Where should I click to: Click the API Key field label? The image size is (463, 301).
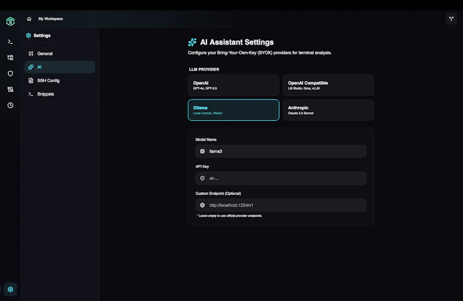[x=202, y=167]
